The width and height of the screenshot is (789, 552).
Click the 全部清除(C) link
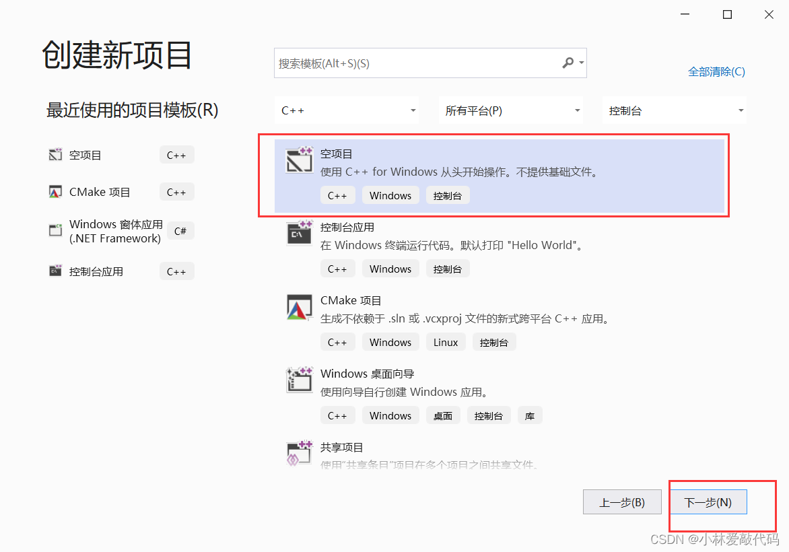point(716,71)
